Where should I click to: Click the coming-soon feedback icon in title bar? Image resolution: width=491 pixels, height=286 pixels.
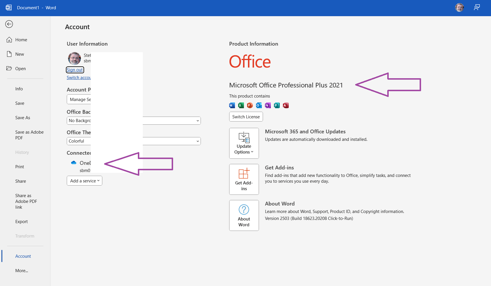(477, 8)
